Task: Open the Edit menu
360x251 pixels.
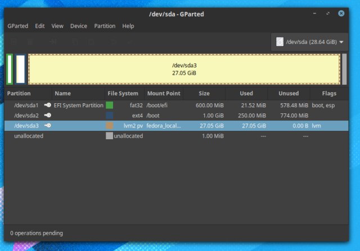Action: tap(40, 26)
